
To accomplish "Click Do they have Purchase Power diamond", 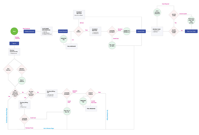I will [x=31, y=94].
